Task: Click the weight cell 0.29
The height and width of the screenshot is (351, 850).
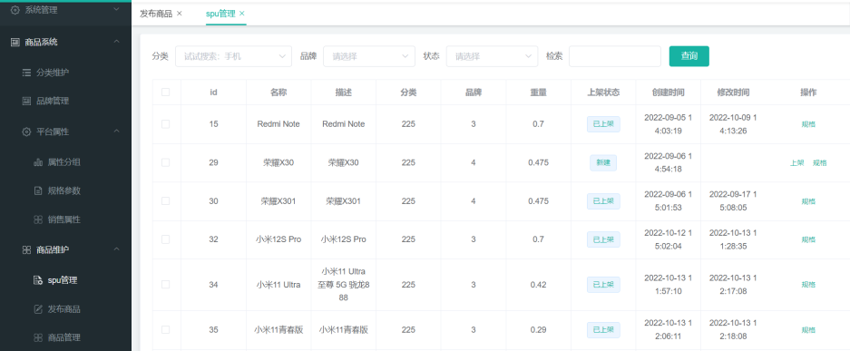Action: (538, 329)
